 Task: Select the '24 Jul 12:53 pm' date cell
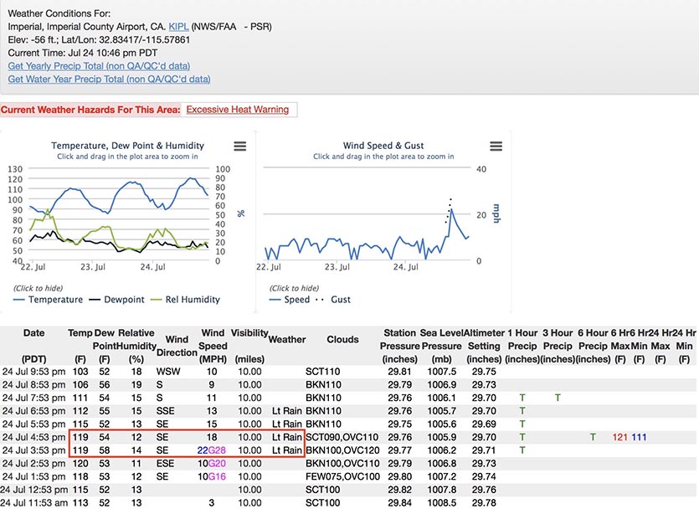coord(33,490)
